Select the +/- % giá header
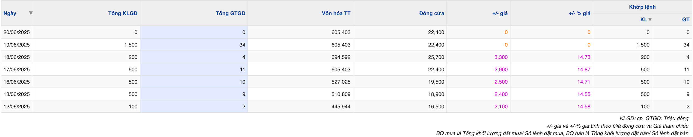This screenshot has height=137, width=693. 579,13
